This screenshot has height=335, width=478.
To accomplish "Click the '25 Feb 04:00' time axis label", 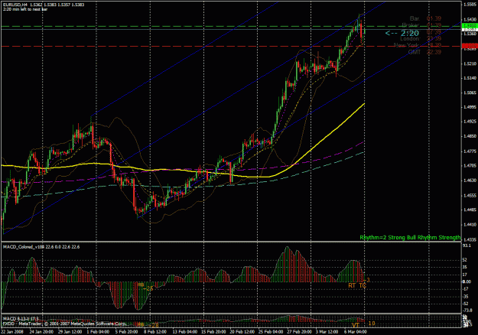I will [x=271, y=332].
